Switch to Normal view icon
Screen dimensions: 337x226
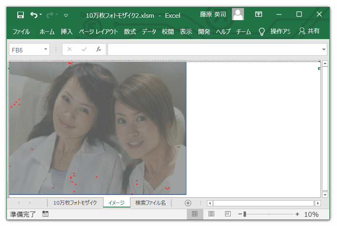click(x=195, y=214)
